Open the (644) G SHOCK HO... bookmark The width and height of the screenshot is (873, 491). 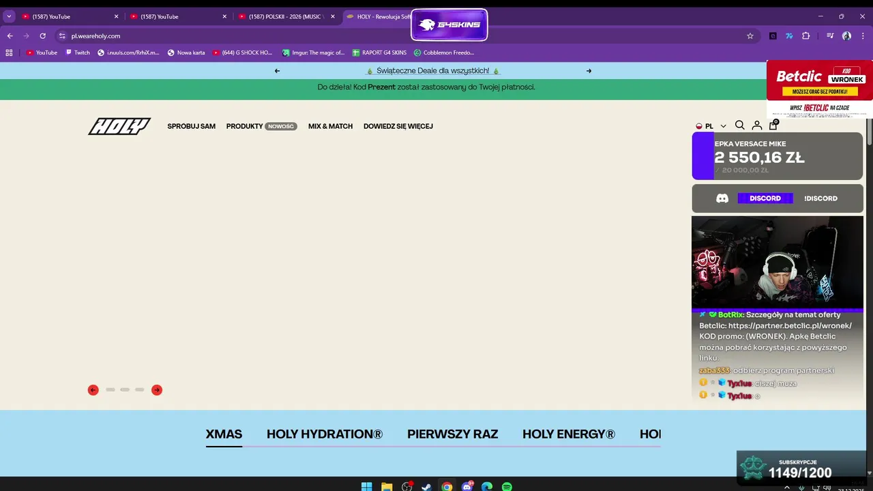tap(242, 53)
